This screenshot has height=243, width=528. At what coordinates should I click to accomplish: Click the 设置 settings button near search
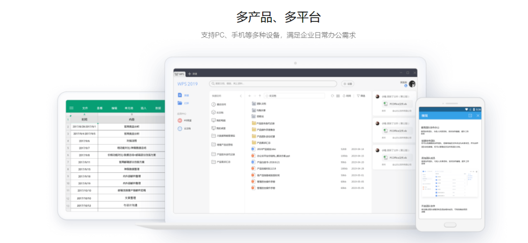[348, 84]
